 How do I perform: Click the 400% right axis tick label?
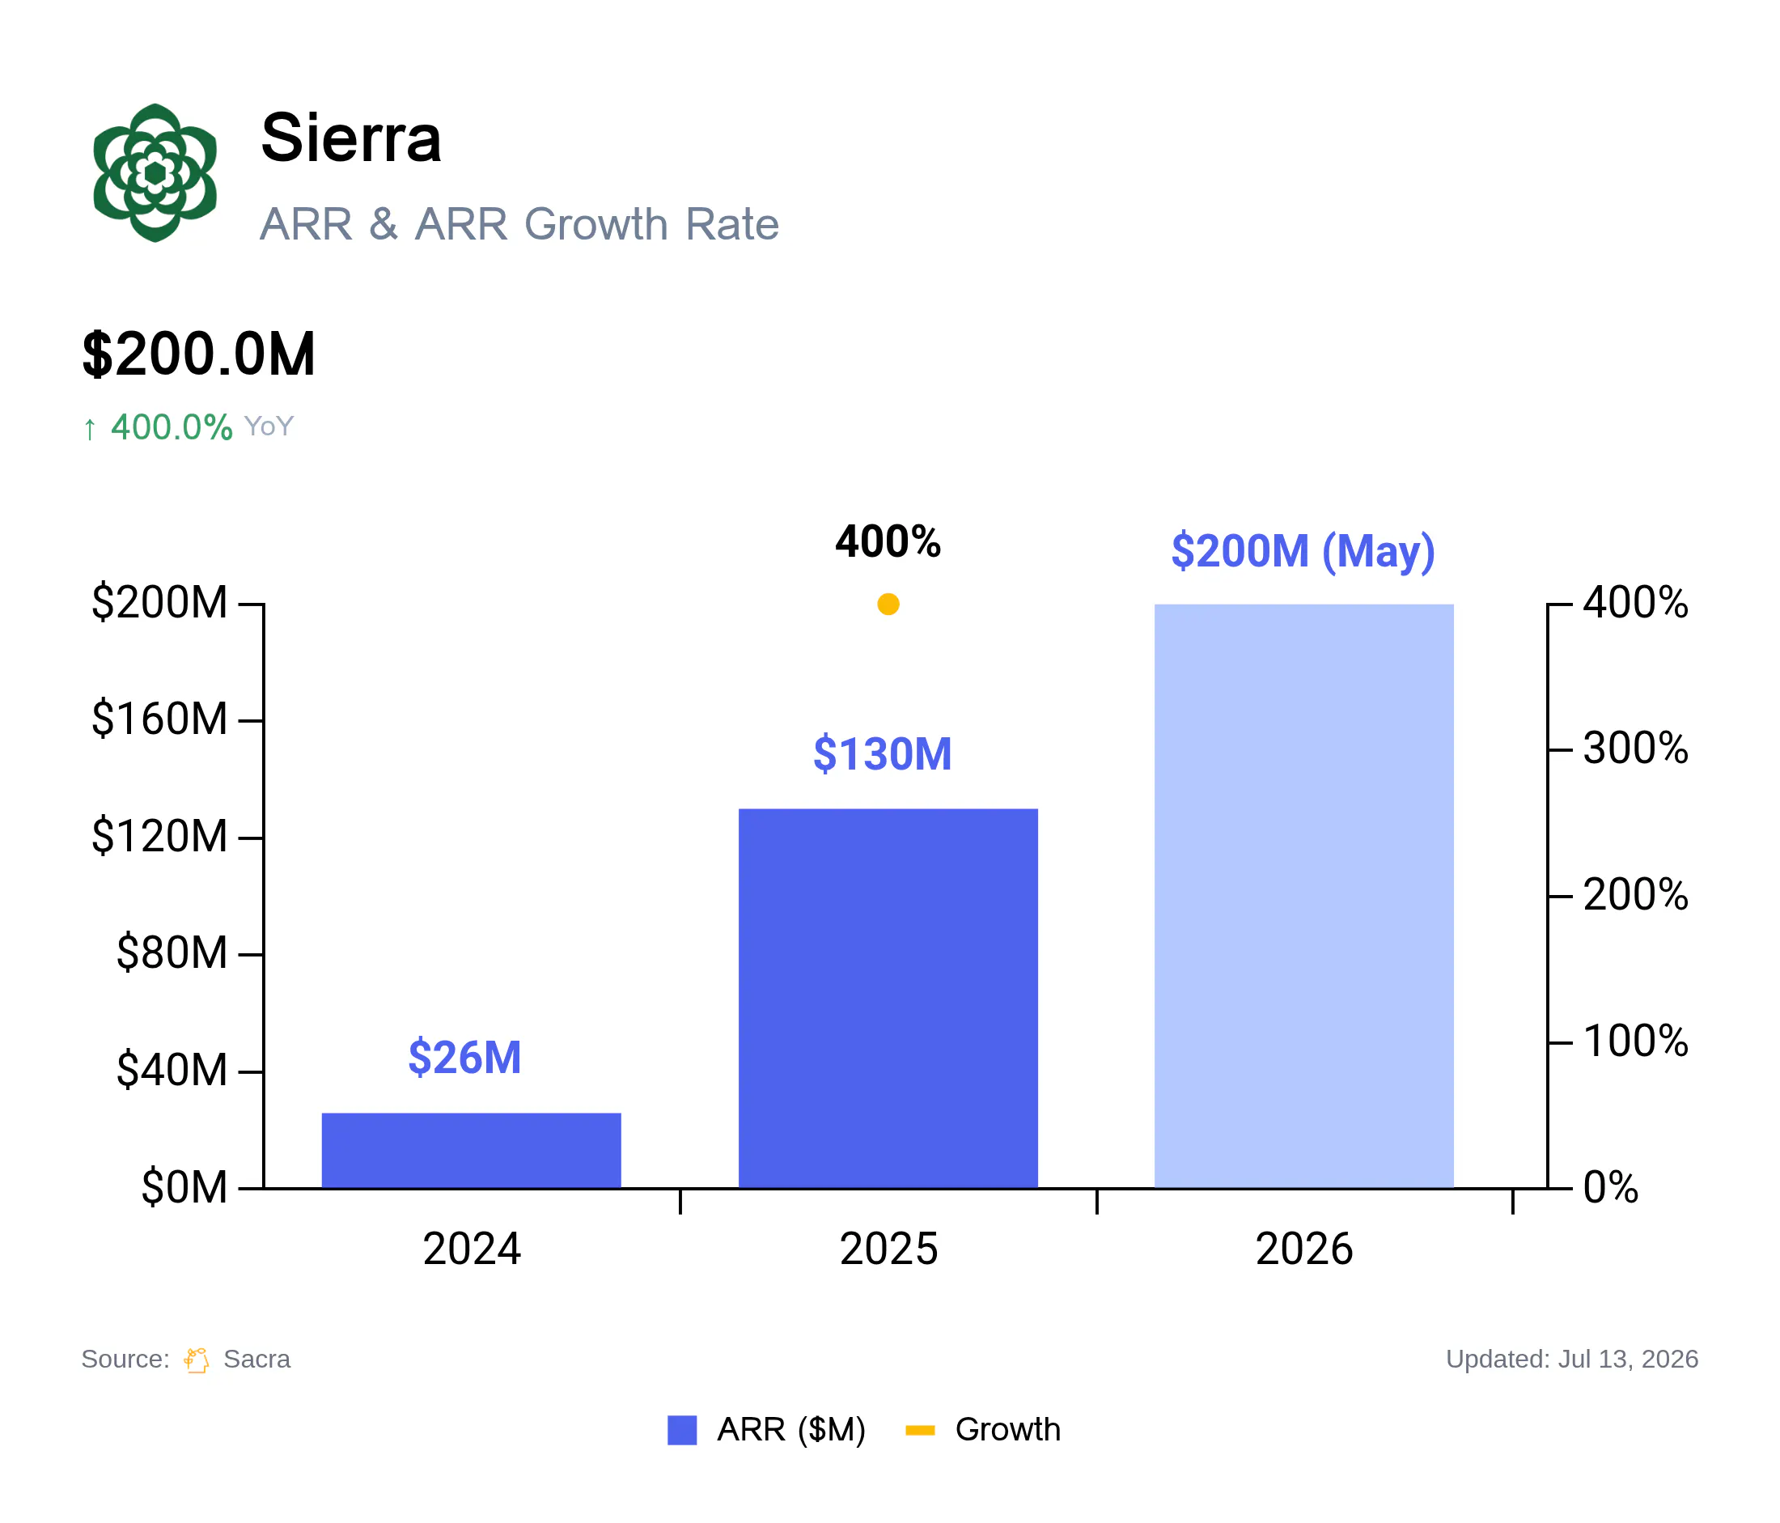(x=1636, y=603)
